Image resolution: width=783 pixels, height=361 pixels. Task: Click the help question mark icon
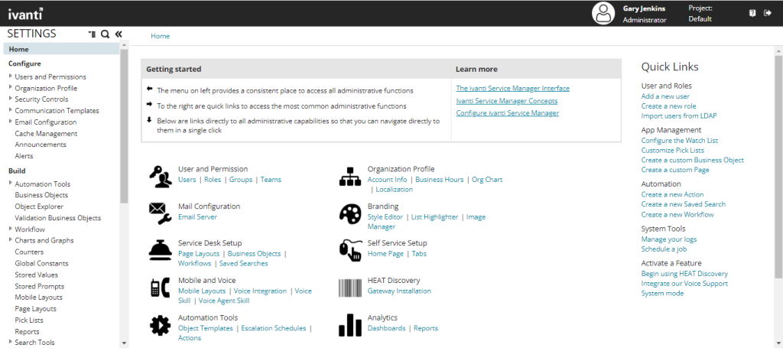[752, 14]
